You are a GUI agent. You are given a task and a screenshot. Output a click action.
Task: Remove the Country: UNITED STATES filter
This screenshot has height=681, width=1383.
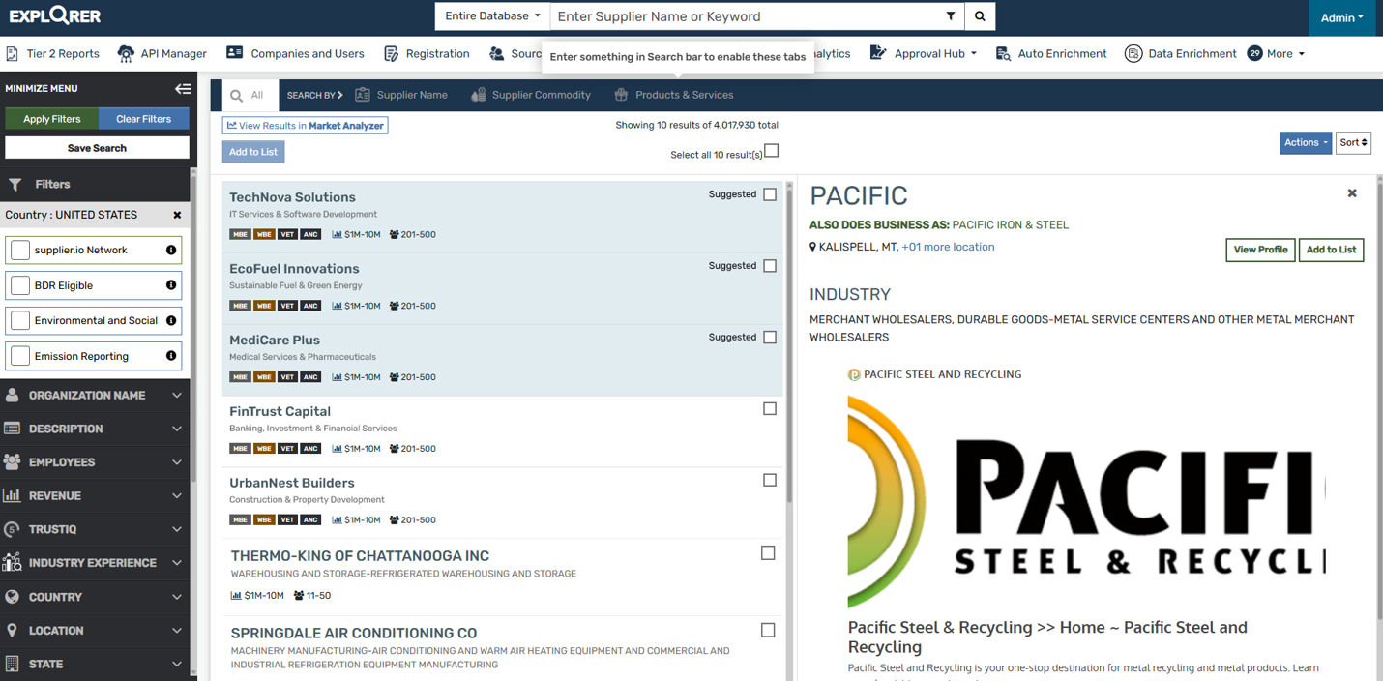point(177,215)
